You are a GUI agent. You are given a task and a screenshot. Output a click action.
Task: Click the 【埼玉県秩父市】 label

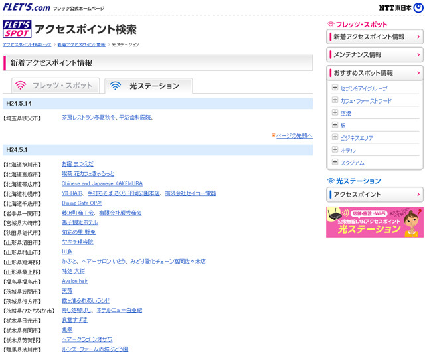[22, 118]
